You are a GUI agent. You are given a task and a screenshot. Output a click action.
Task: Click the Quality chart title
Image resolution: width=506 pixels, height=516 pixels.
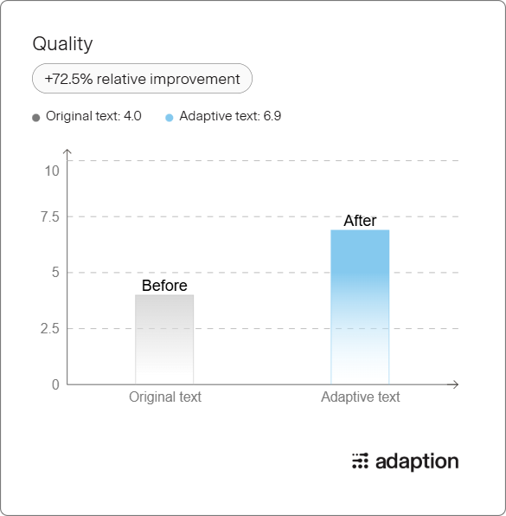(62, 44)
